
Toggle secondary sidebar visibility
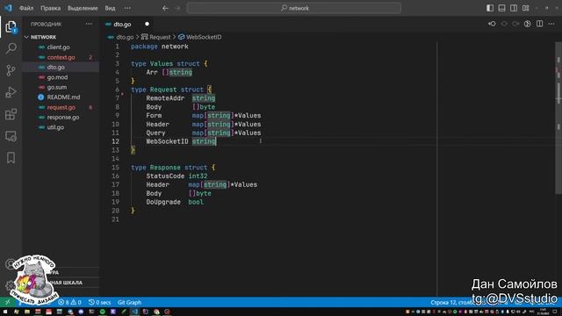[514, 8]
